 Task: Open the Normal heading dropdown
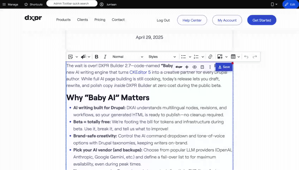128,57
